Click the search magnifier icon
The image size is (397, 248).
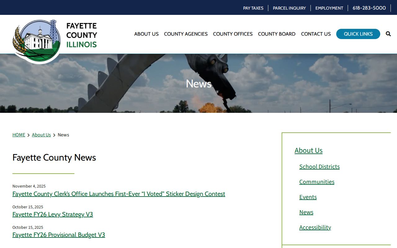(x=388, y=34)
